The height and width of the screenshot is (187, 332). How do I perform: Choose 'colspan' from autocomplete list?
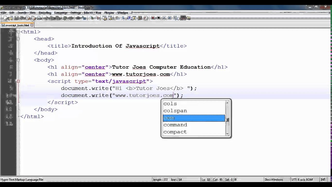[194, 111]
